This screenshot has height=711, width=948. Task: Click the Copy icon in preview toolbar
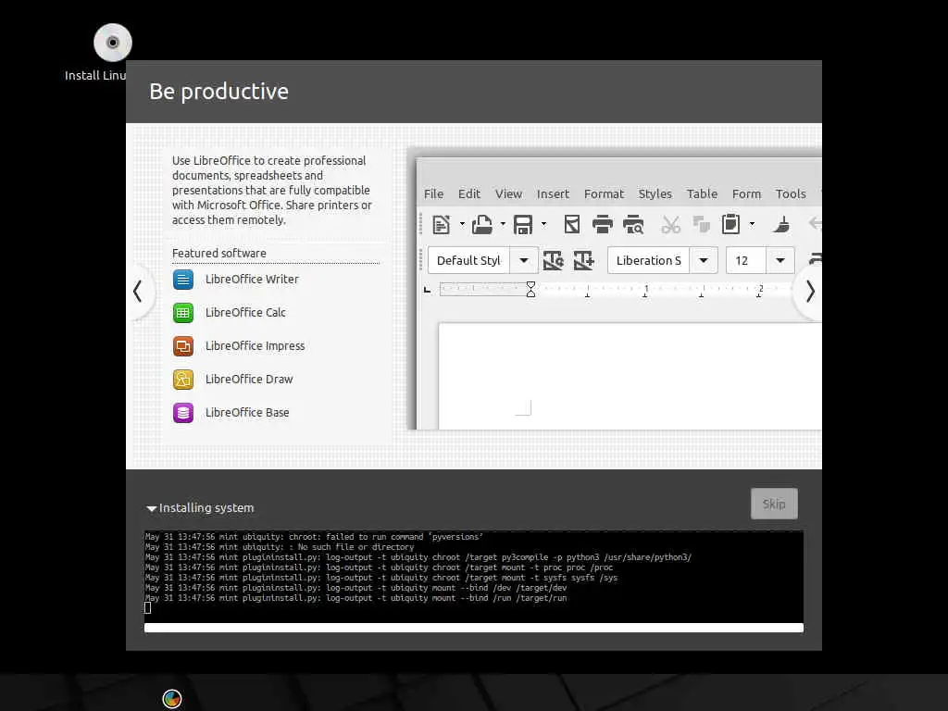[702, 224]
